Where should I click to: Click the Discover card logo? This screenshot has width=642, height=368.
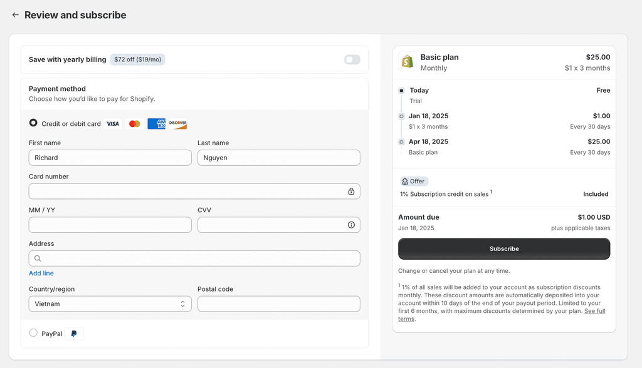[178, 123]
